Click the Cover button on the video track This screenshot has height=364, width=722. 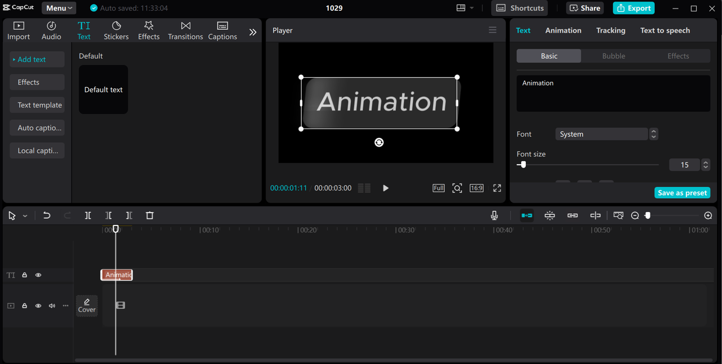tap(87, 305)
